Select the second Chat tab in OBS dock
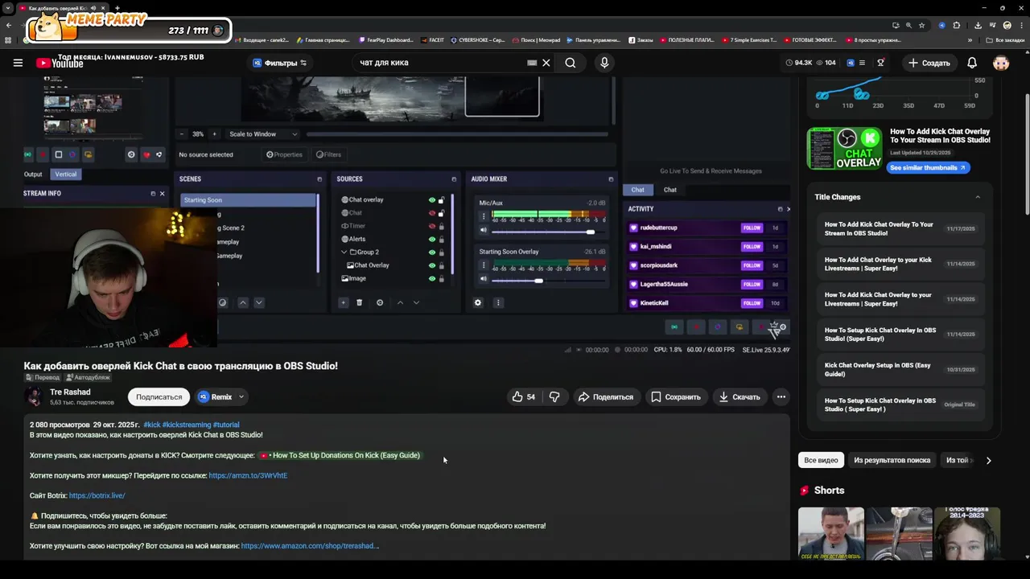Viewport: 1030px width, 579px height. [x=670, y=190]
